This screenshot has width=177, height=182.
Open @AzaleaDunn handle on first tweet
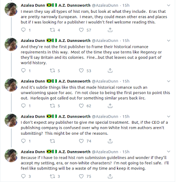[x=105, y=5]
